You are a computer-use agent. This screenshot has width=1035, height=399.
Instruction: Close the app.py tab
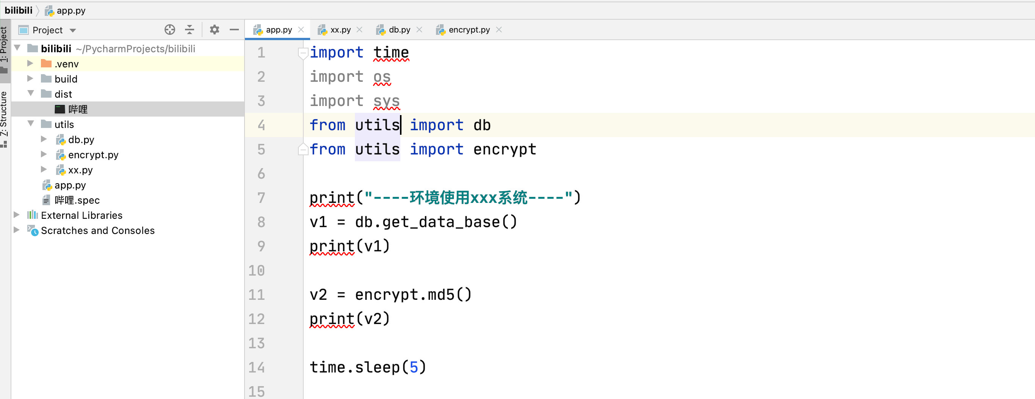point(301,30)
